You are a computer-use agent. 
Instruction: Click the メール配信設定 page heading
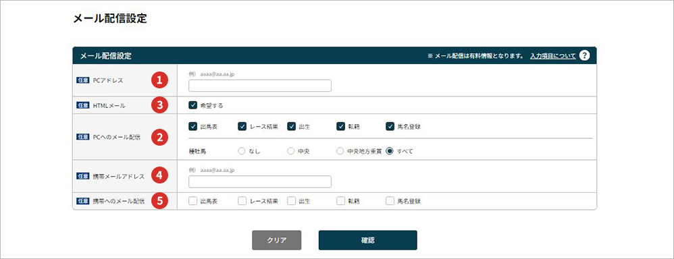pyautogui.click(x=111, y=18)
